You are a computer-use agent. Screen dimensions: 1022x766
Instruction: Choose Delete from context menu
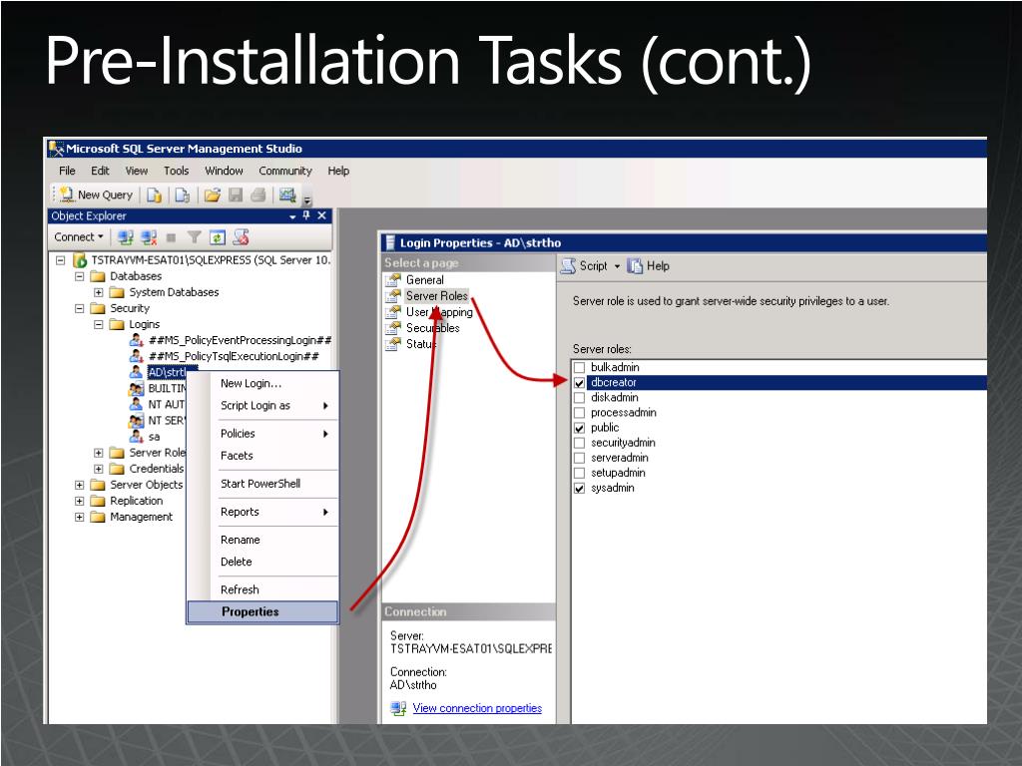(x=262, y=562)
